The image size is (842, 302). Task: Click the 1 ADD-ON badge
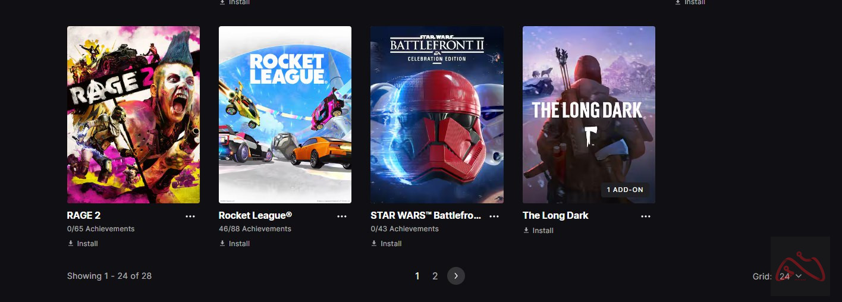tap(626, 190)
